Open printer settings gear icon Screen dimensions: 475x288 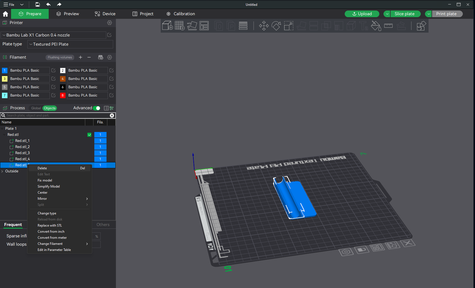(x=110, y=23)
